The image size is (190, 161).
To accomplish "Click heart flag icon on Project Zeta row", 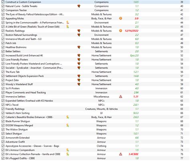I will tap(79, 80).
